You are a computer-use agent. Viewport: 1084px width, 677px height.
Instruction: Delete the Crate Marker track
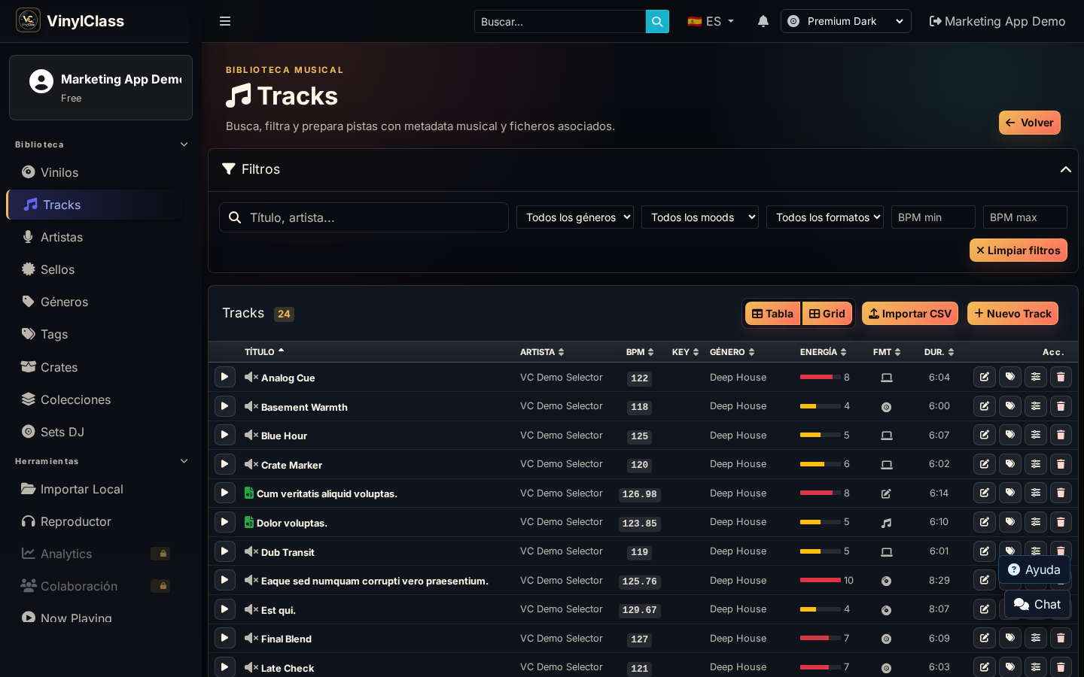click(x=1061, y=464)
